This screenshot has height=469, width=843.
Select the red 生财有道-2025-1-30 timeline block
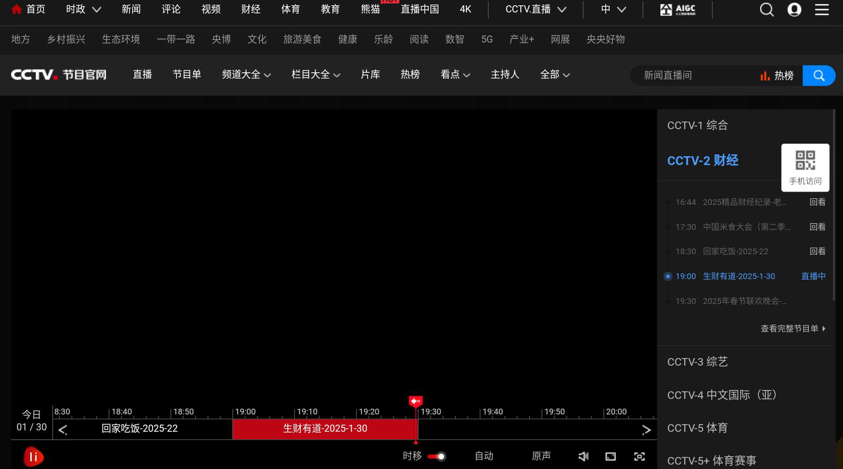325,429
